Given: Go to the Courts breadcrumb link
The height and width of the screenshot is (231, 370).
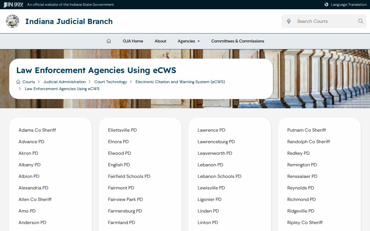Looking at the screenshot, I should pyautogui.click(x=29, y=82).
